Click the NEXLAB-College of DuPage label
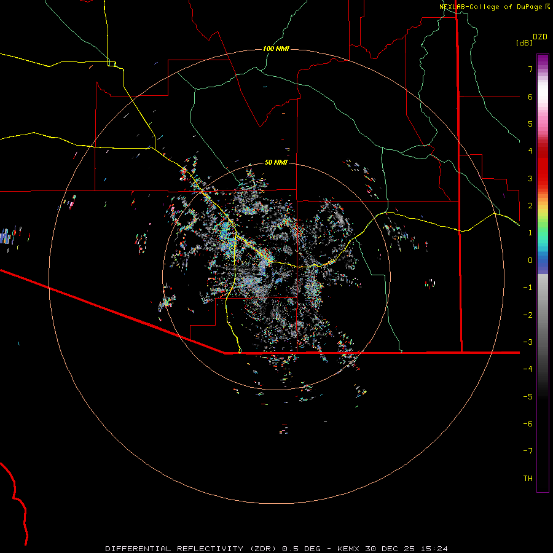The width and height of the screenshot is (553, 553). [492, 7]
